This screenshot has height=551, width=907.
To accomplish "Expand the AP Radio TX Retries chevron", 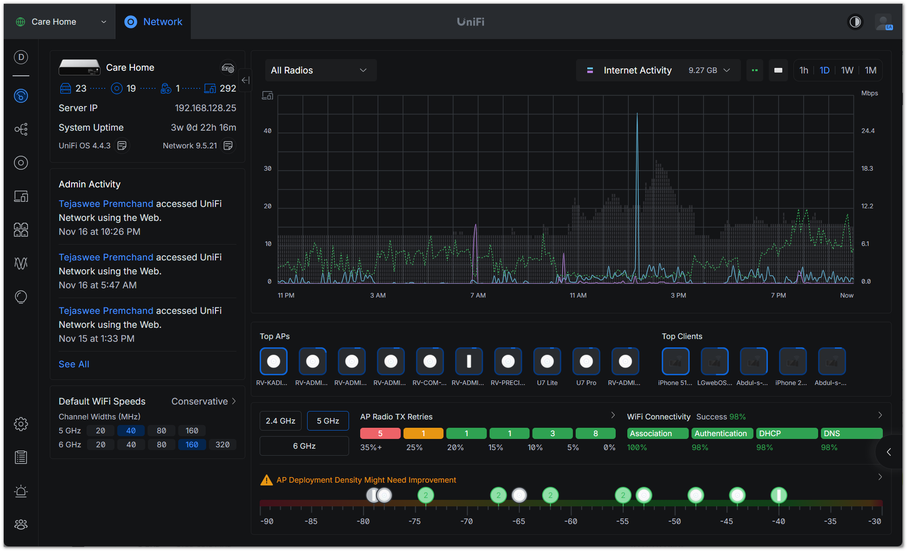I will tap(613, 415).
